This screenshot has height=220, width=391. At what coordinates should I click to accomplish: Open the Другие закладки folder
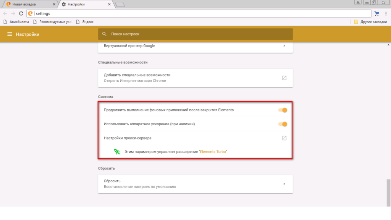370,22
